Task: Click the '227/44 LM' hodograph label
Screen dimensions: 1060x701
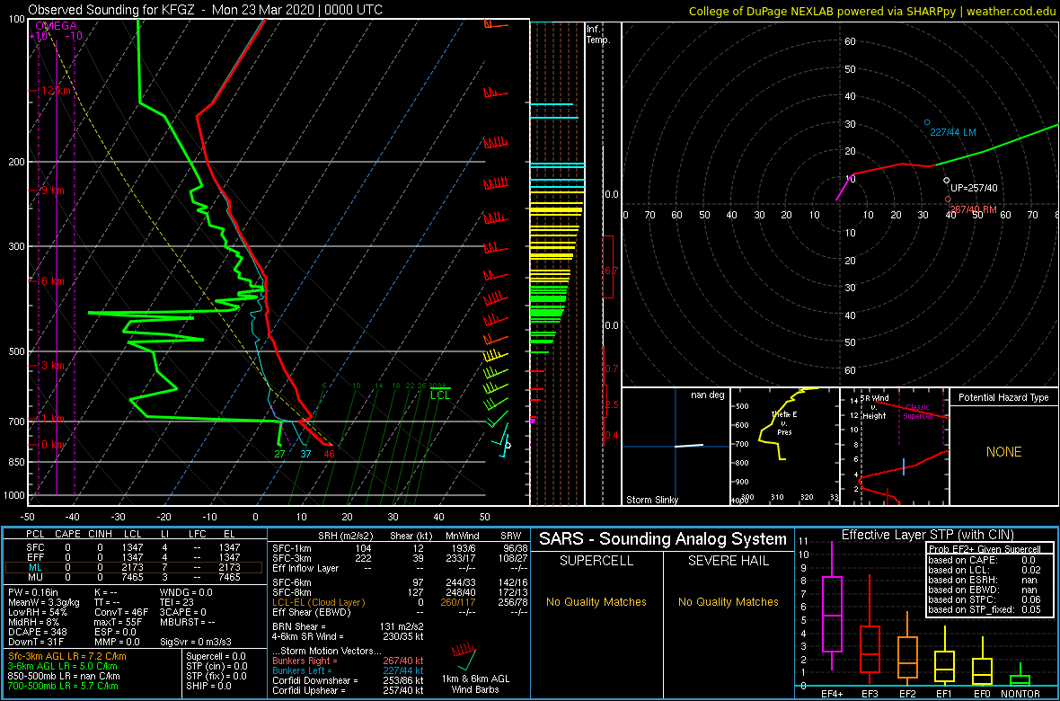Action: coord(953,133)
